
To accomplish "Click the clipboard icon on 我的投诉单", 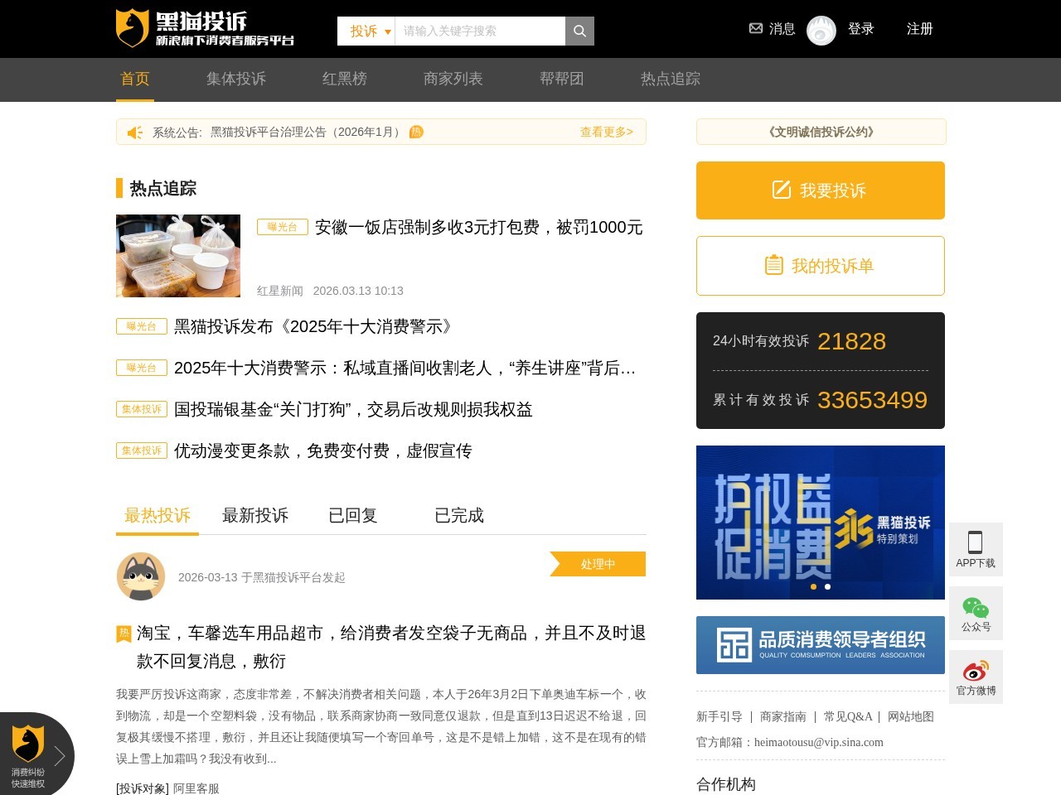I will click(x=773, y=265).
